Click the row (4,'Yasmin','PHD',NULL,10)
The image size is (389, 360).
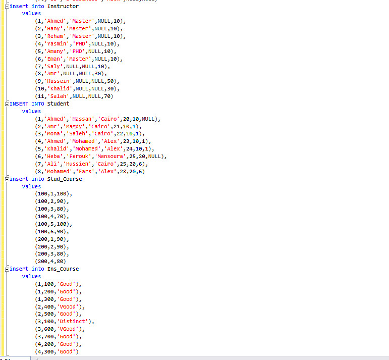coord(77,44)
